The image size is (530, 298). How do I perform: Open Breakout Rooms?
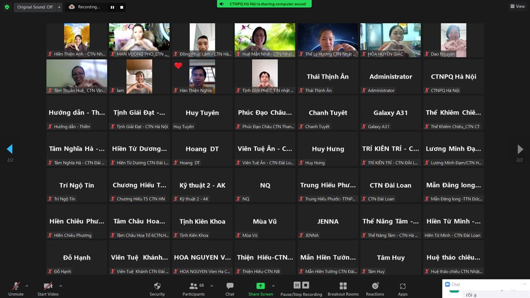(343, 288)
